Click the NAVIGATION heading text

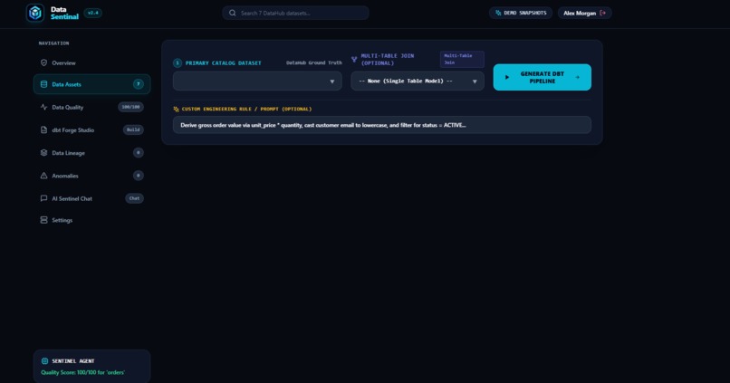pyautogui.click(x=53, y=43)
